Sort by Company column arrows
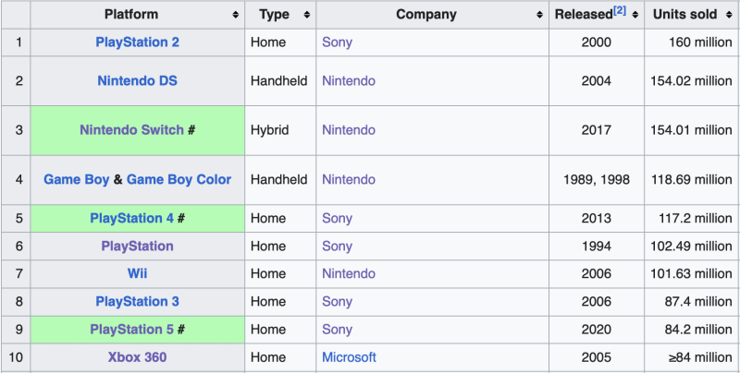740x373 pixels. pos(539,15)
